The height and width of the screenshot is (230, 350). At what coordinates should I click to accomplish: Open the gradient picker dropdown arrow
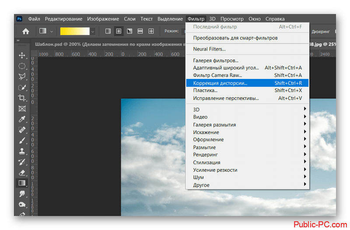[93, 31]
